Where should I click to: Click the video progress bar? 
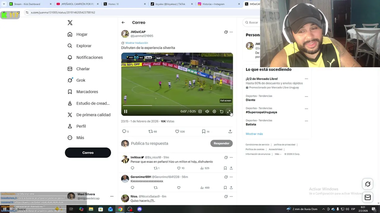[x=177, y=105]
